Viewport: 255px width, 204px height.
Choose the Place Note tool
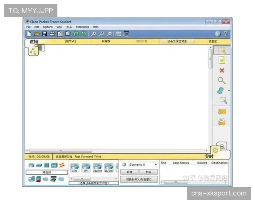[222, 60]
